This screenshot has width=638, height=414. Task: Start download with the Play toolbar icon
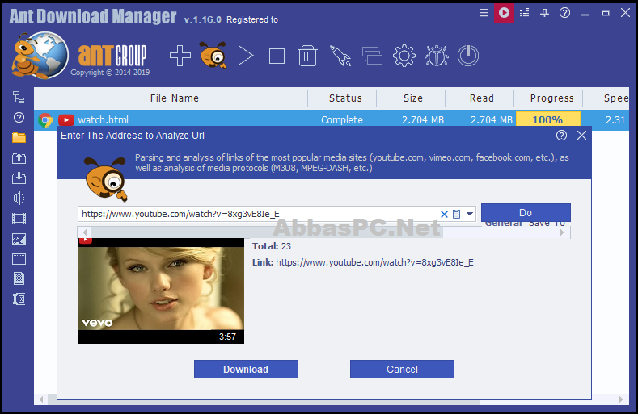tap(246, 56)
